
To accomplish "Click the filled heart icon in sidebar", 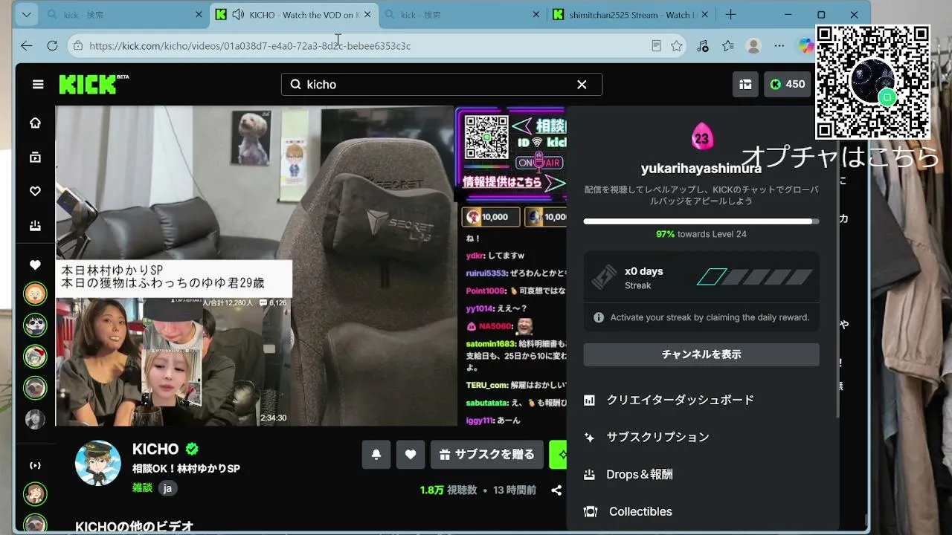I will pos(35,265).
